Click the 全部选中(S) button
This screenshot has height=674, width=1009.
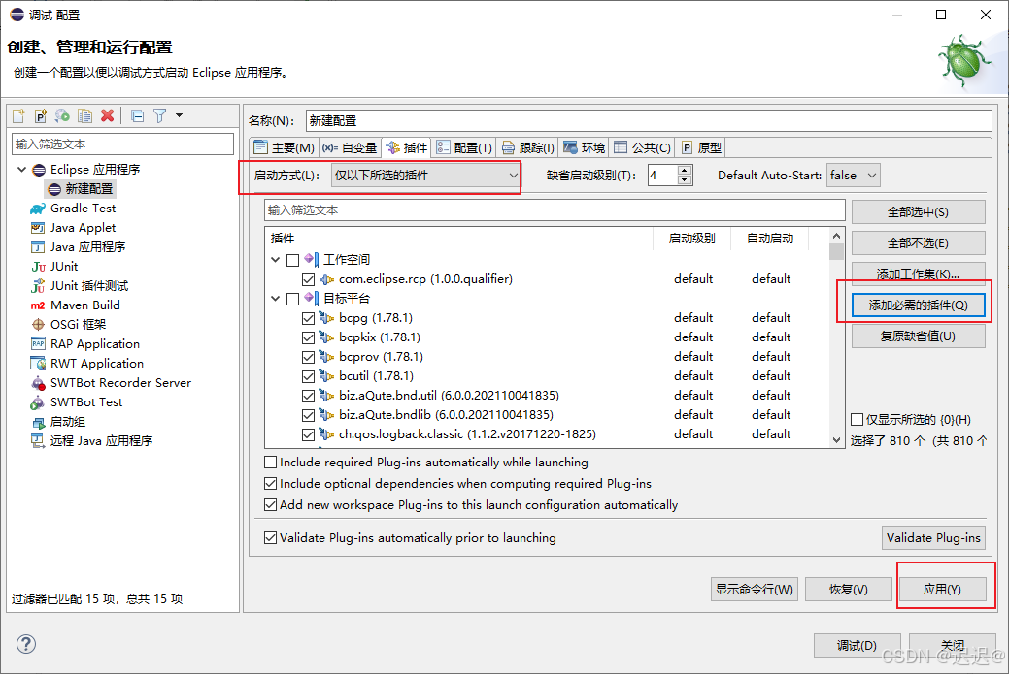[919, 212]
